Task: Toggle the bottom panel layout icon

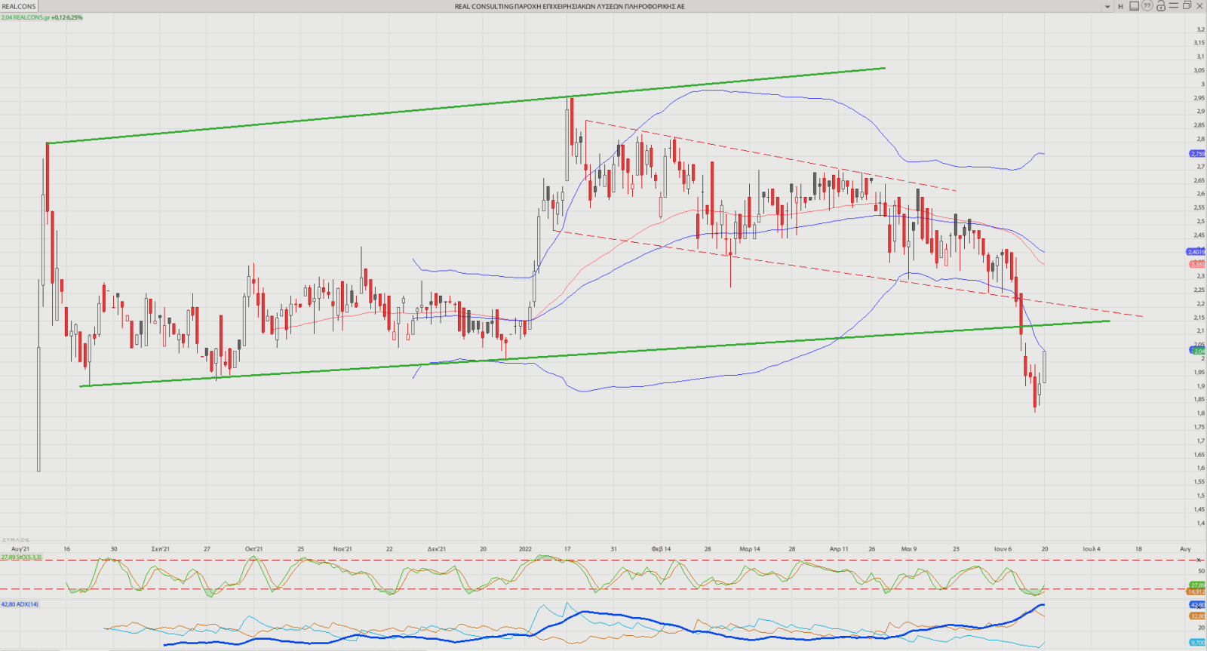Action: [1134, 6]
